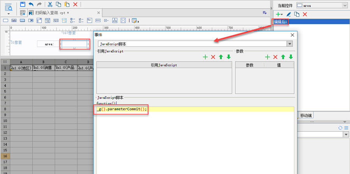This screenshot has height=174, width=350.
Task: Collapse the lower right panel with arrow
Action: coord(345,122)
